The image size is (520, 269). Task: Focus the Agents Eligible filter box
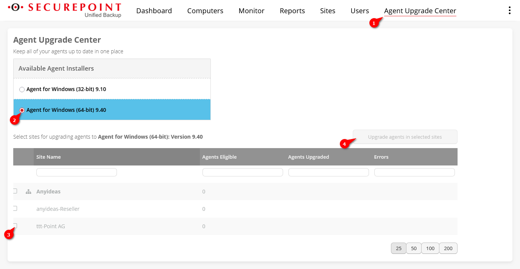pos(243,172)
